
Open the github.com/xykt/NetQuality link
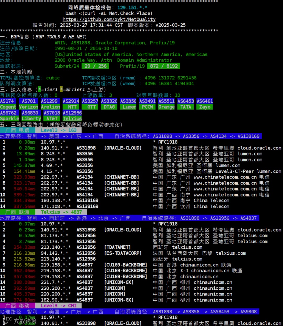(109, 19)
